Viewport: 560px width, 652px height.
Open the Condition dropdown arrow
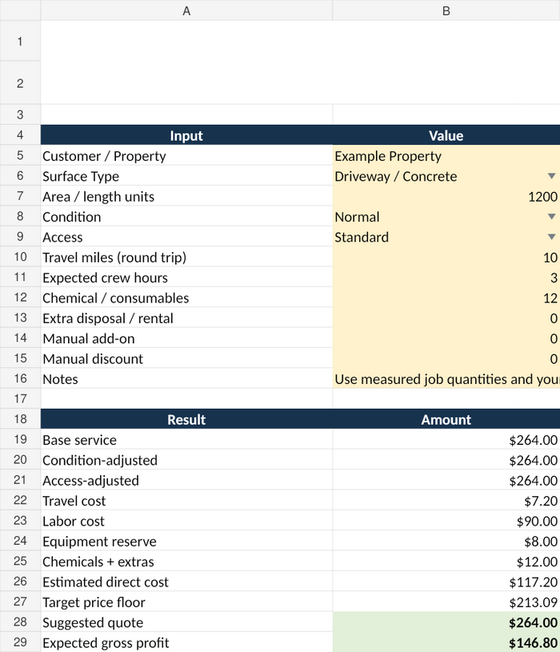(551, 217)
